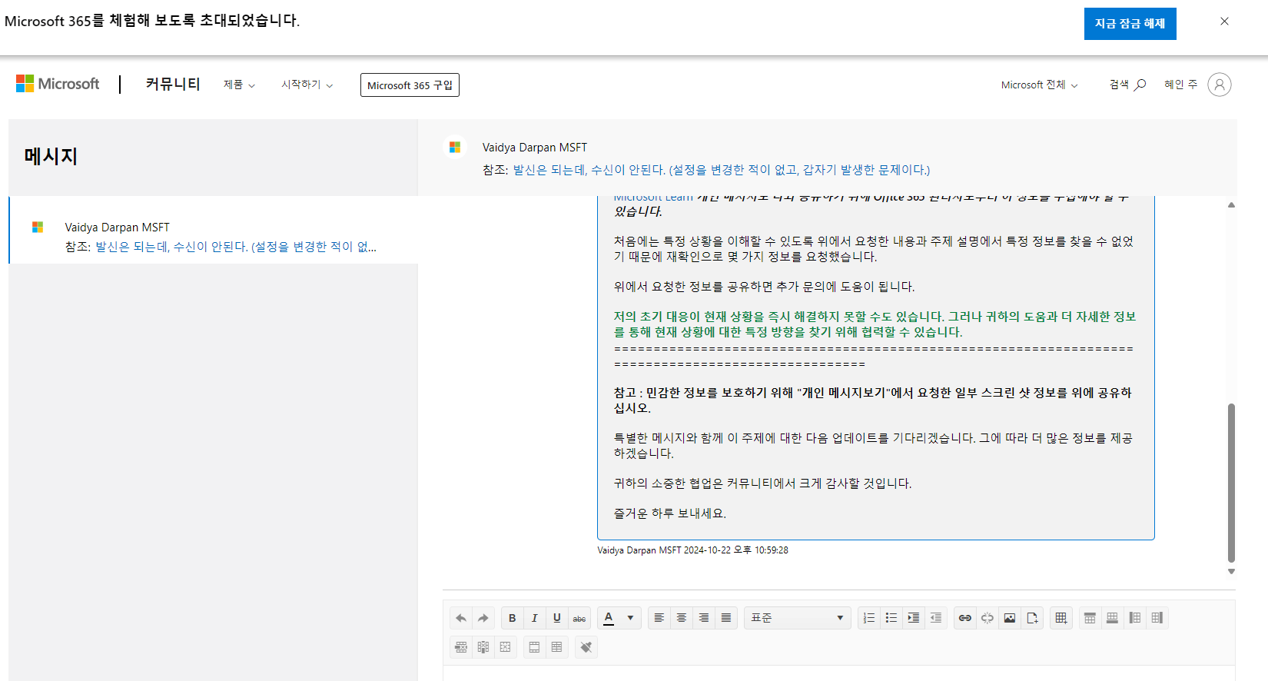The height and width of the screenshot is (681, 1268).
Task: Click the Microsoft 365 구입 button
Action: 410,85
